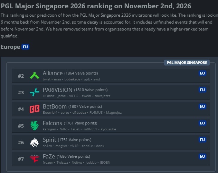Click player name Twistzz
The image size is (218, 173).
pos(62,162)
